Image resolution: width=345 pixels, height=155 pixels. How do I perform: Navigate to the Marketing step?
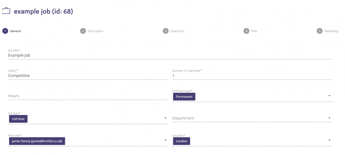pos(331,31)
